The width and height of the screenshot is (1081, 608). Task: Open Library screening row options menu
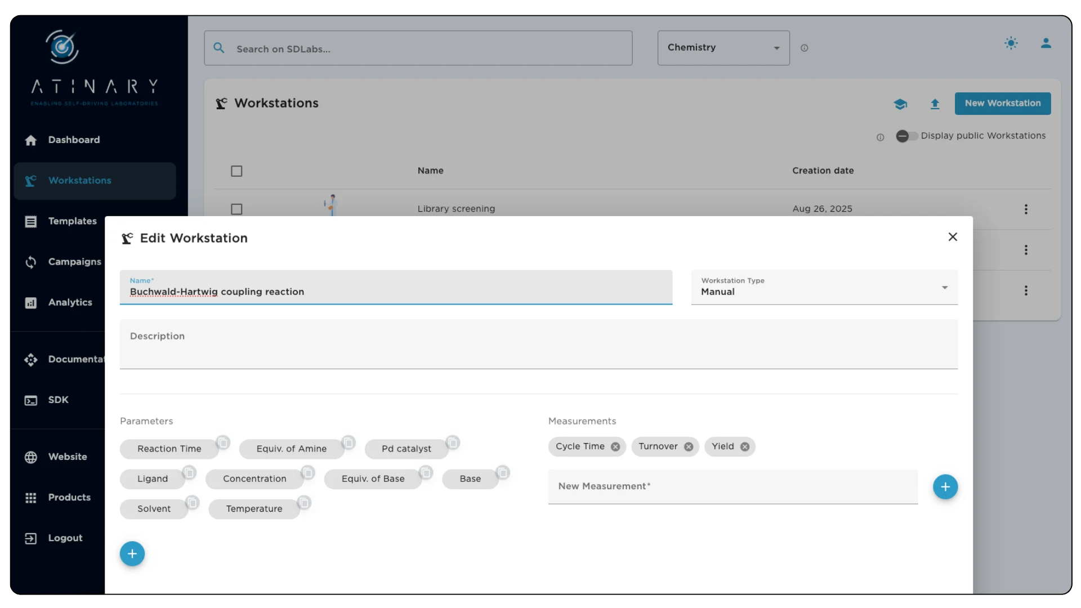coord(1026,209)
